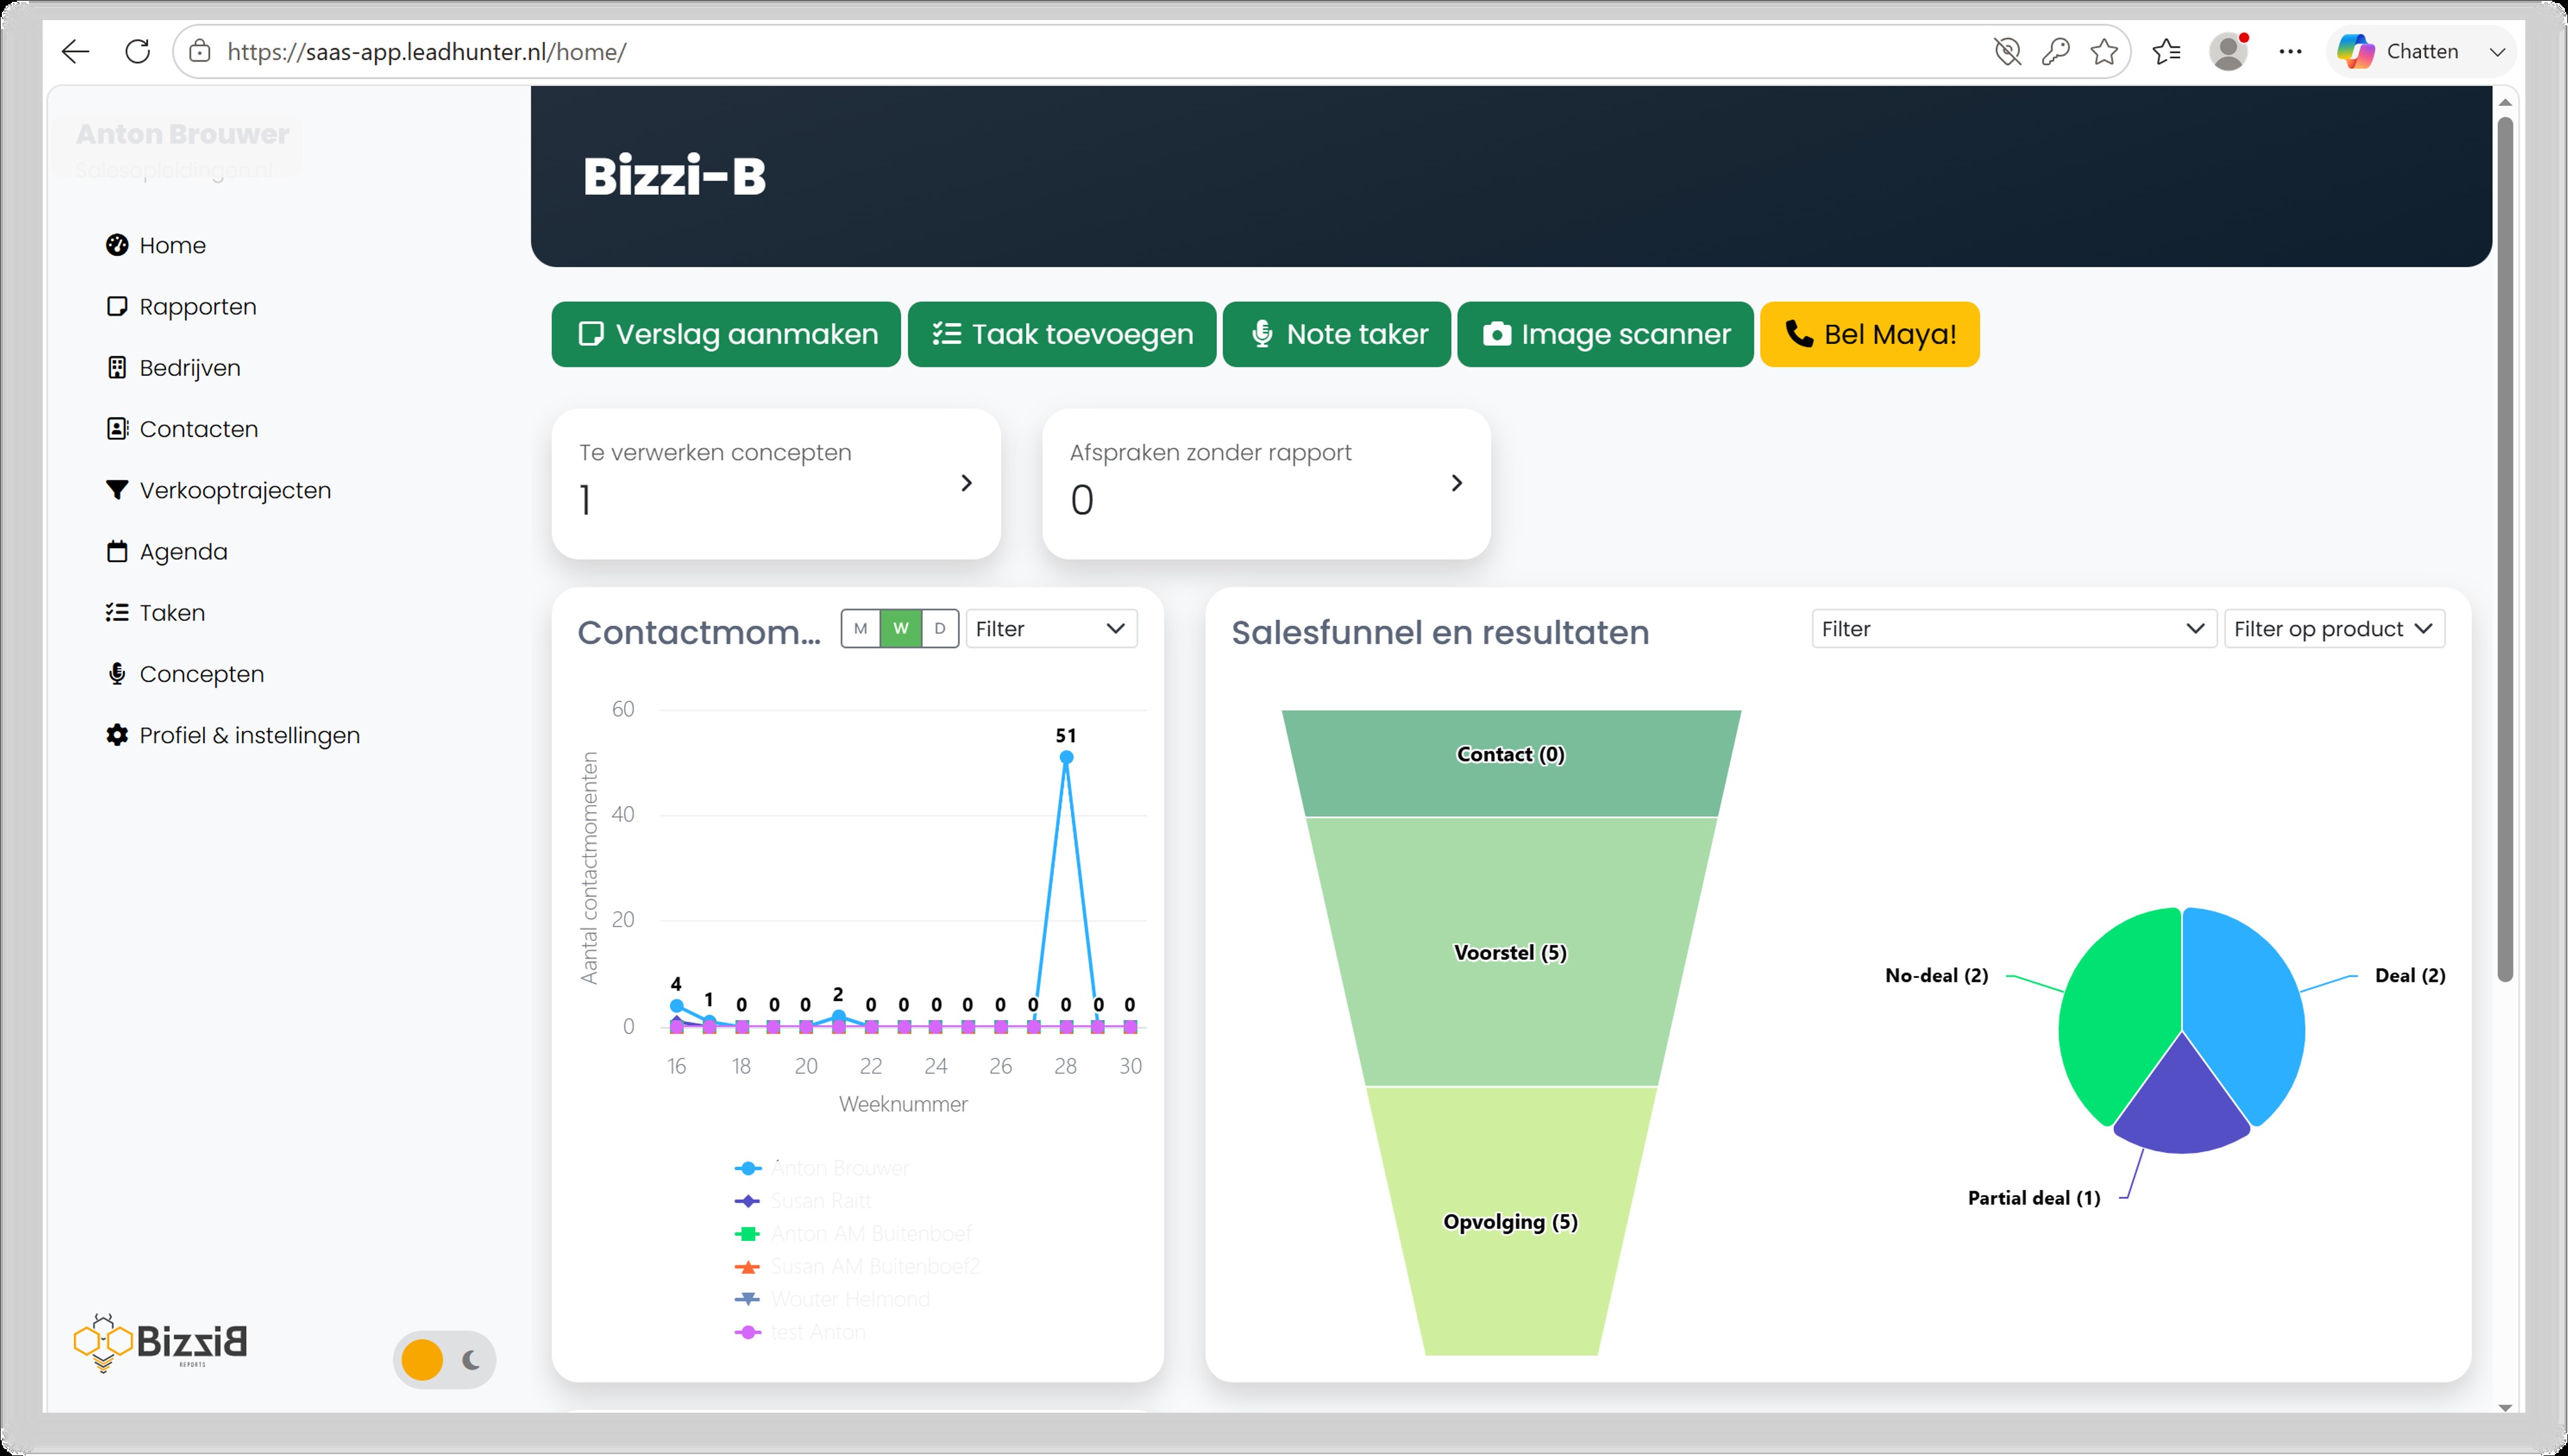This screenshot has width=2568, height=1456.
Task: Toggle the Anton Brouwer series in the legend
Action: tap(822, 1168)
